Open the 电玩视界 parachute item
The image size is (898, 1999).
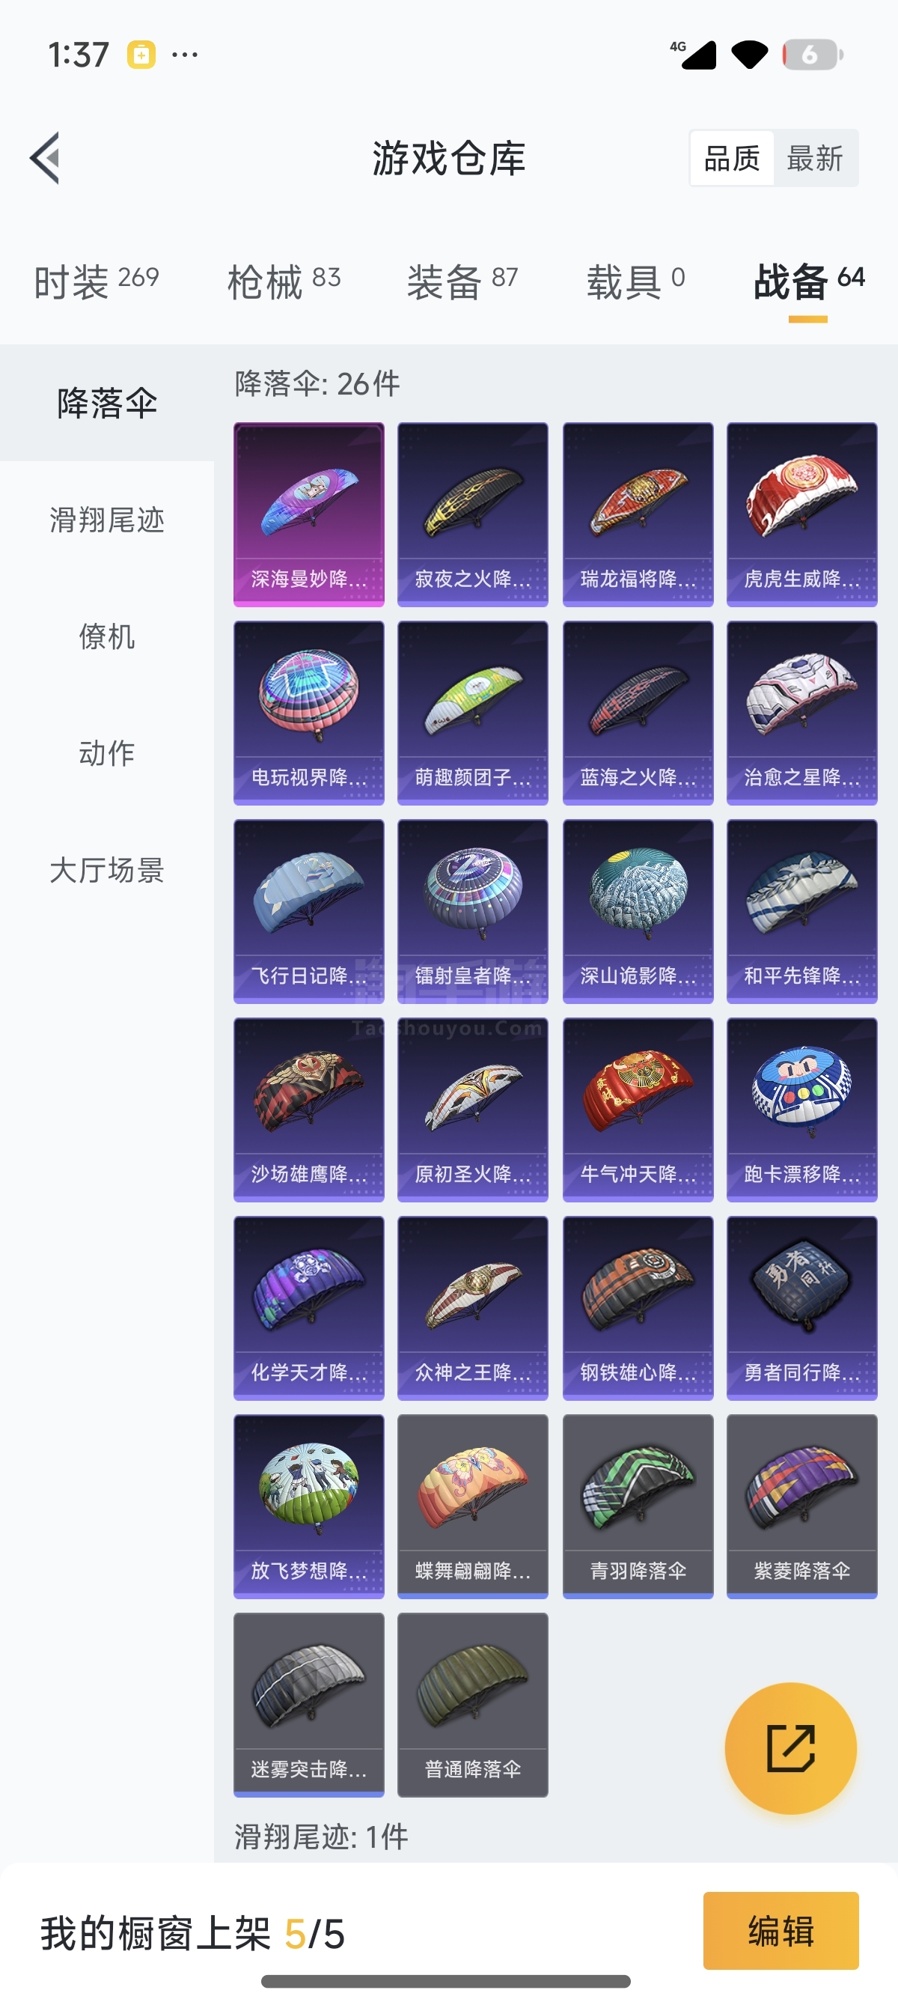point(308,714)
